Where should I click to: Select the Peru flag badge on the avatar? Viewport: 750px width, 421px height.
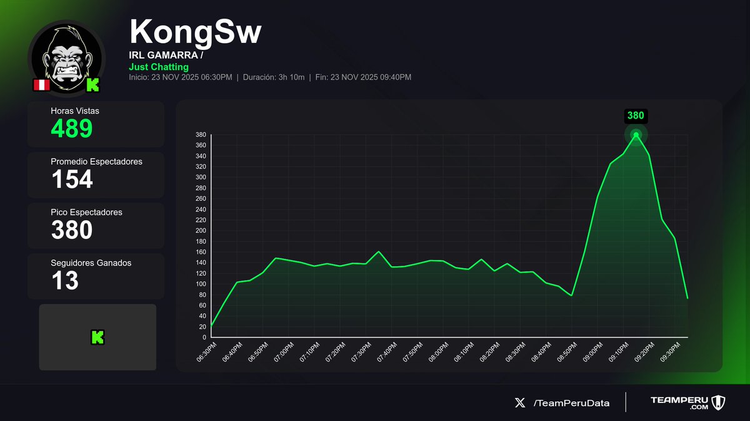tap(41, 85)
